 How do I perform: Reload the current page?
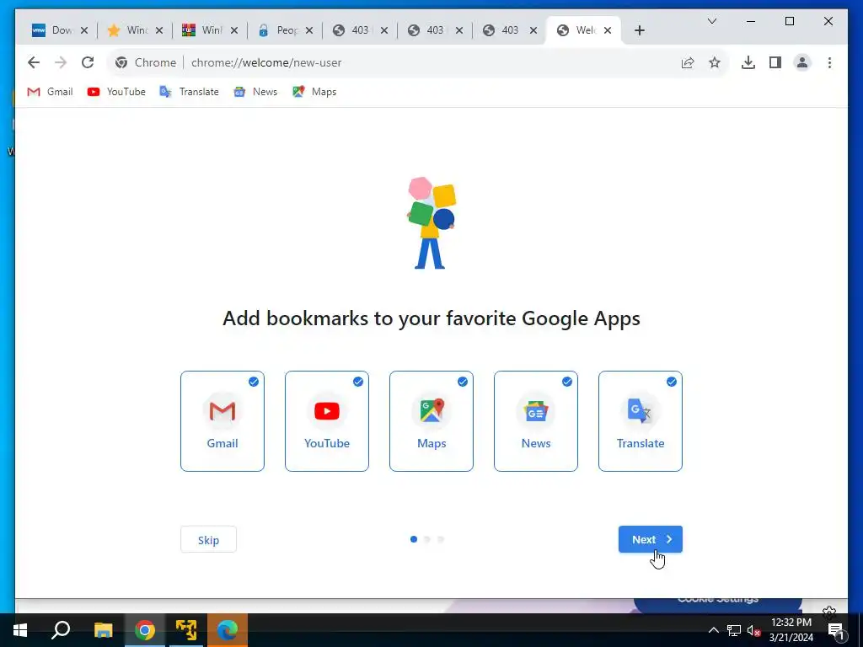(88, 62)
